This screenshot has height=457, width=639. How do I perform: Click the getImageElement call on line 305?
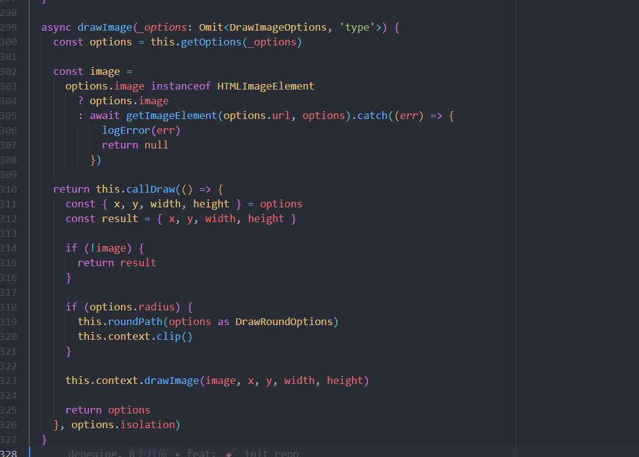pos(171,115)
